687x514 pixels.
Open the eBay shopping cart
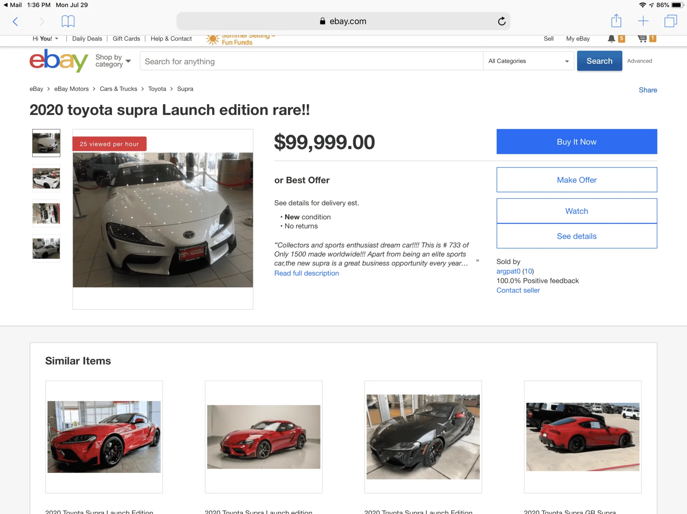[642, 39]
